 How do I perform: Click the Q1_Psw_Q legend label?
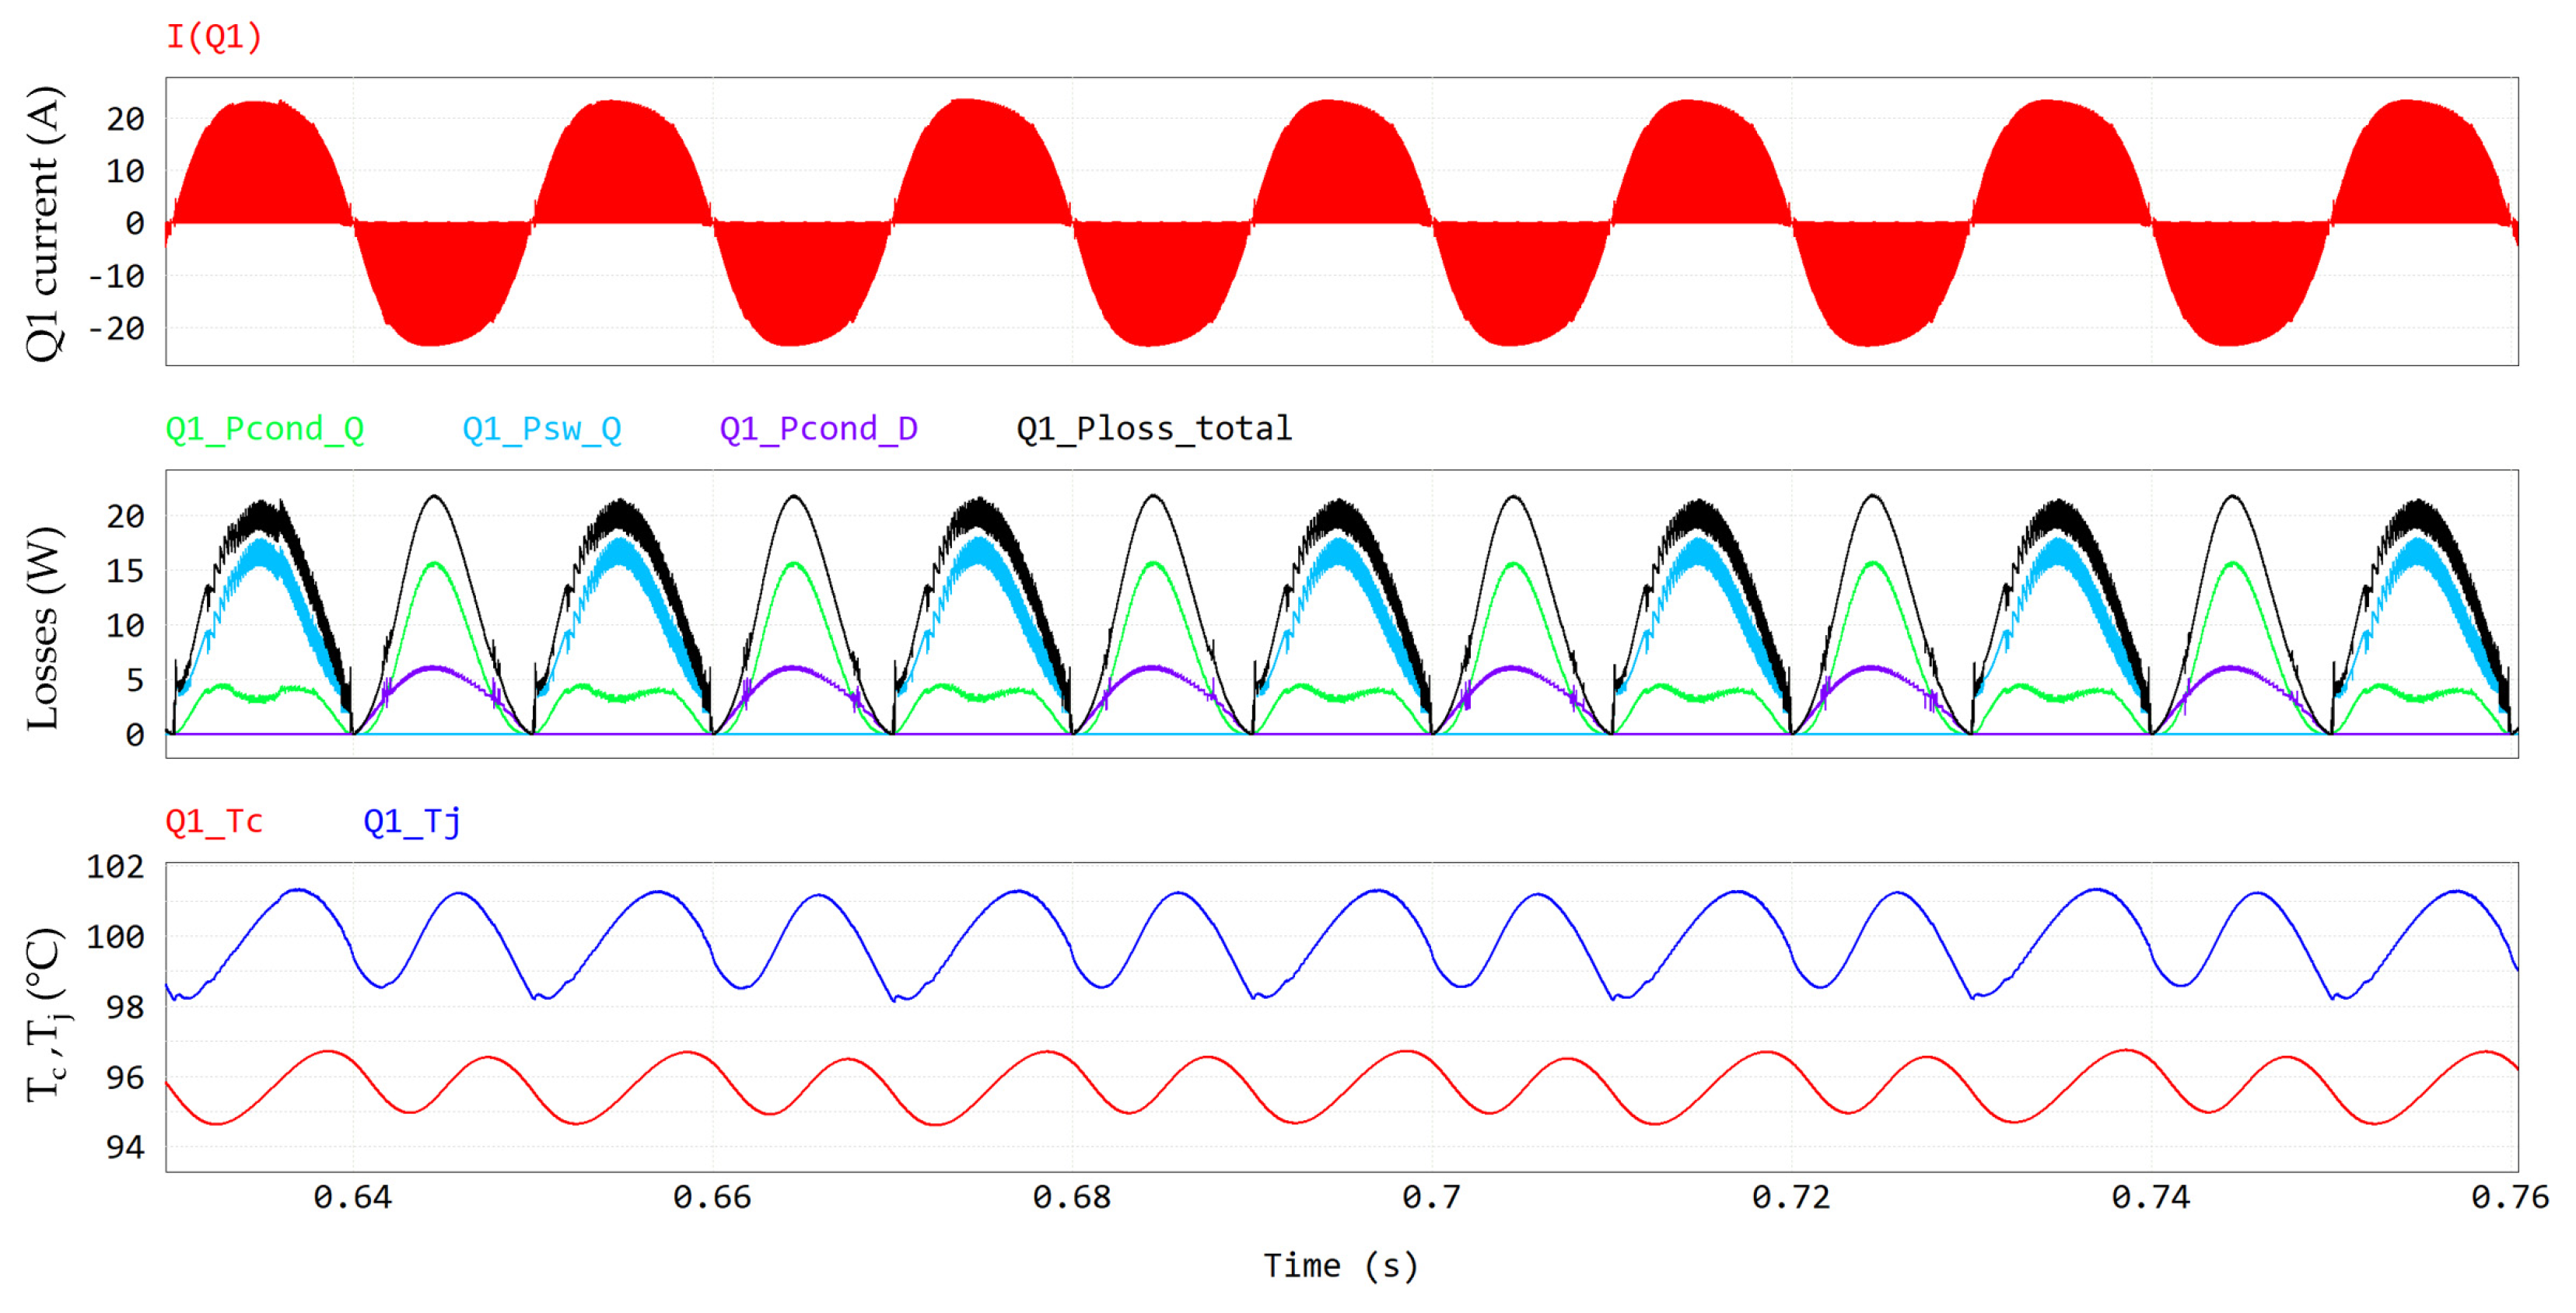click(x=541, y=428)
